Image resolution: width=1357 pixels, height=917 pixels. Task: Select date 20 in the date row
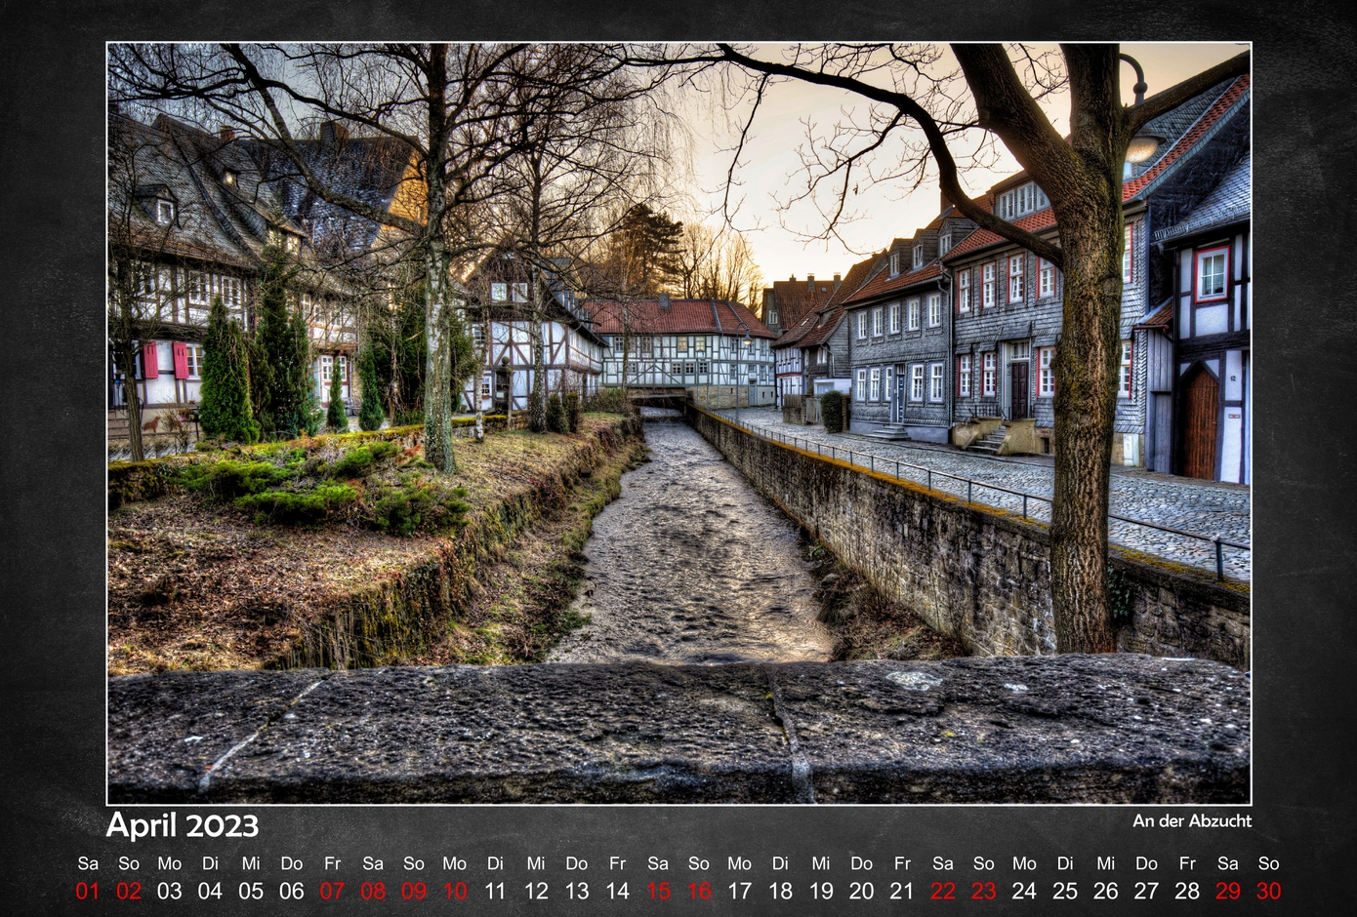pos(861,891)
